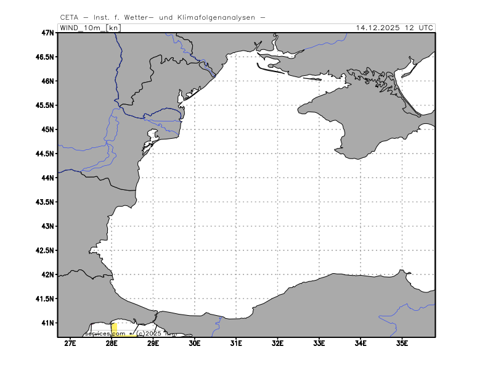Click the WIND_10m [kn] parameter label
The width and height of the screenshot is (493, 370).
click(90, 28)
